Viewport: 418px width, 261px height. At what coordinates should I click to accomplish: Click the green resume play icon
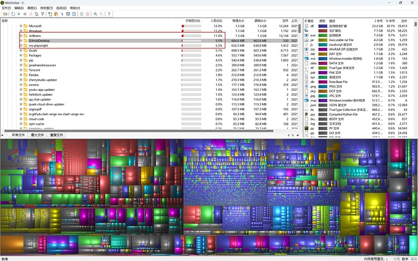[19, 14]
